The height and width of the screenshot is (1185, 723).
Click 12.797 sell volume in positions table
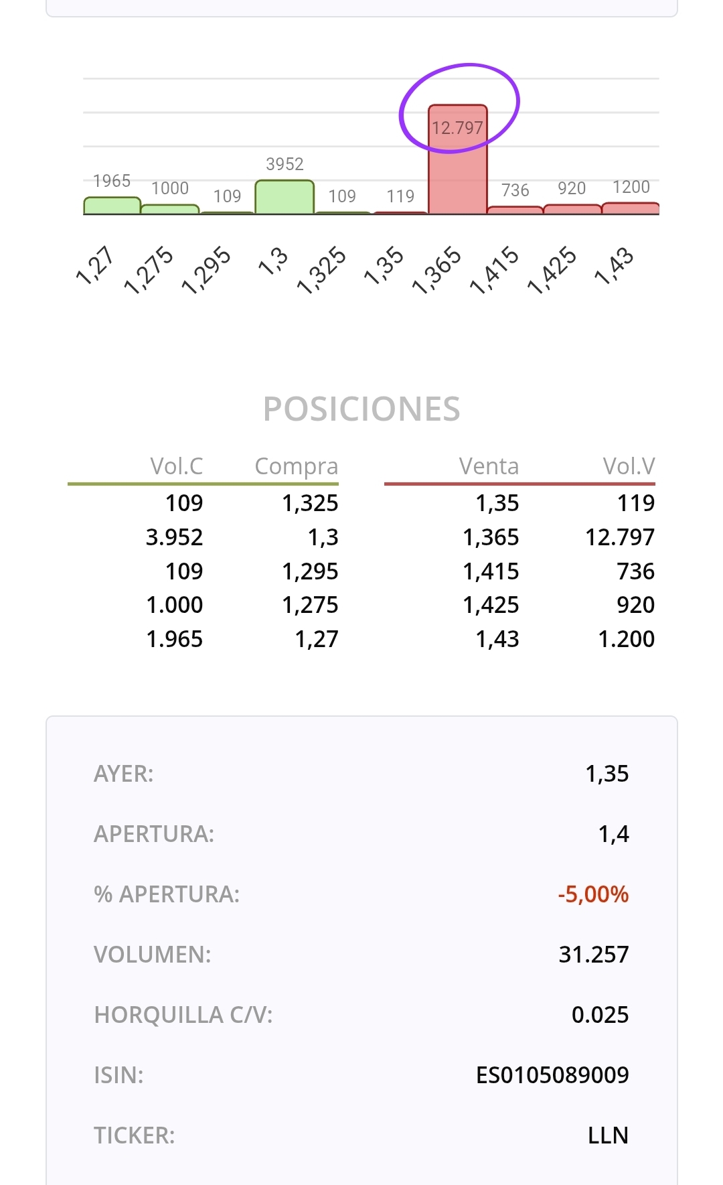[620, 537]
